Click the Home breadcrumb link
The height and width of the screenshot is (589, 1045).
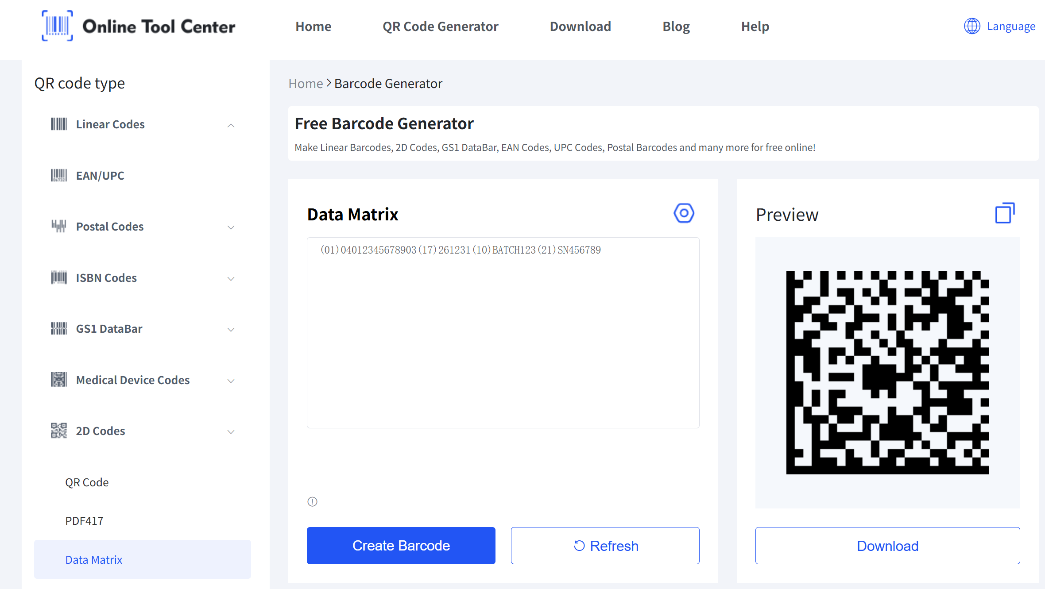tap(306, 84)
